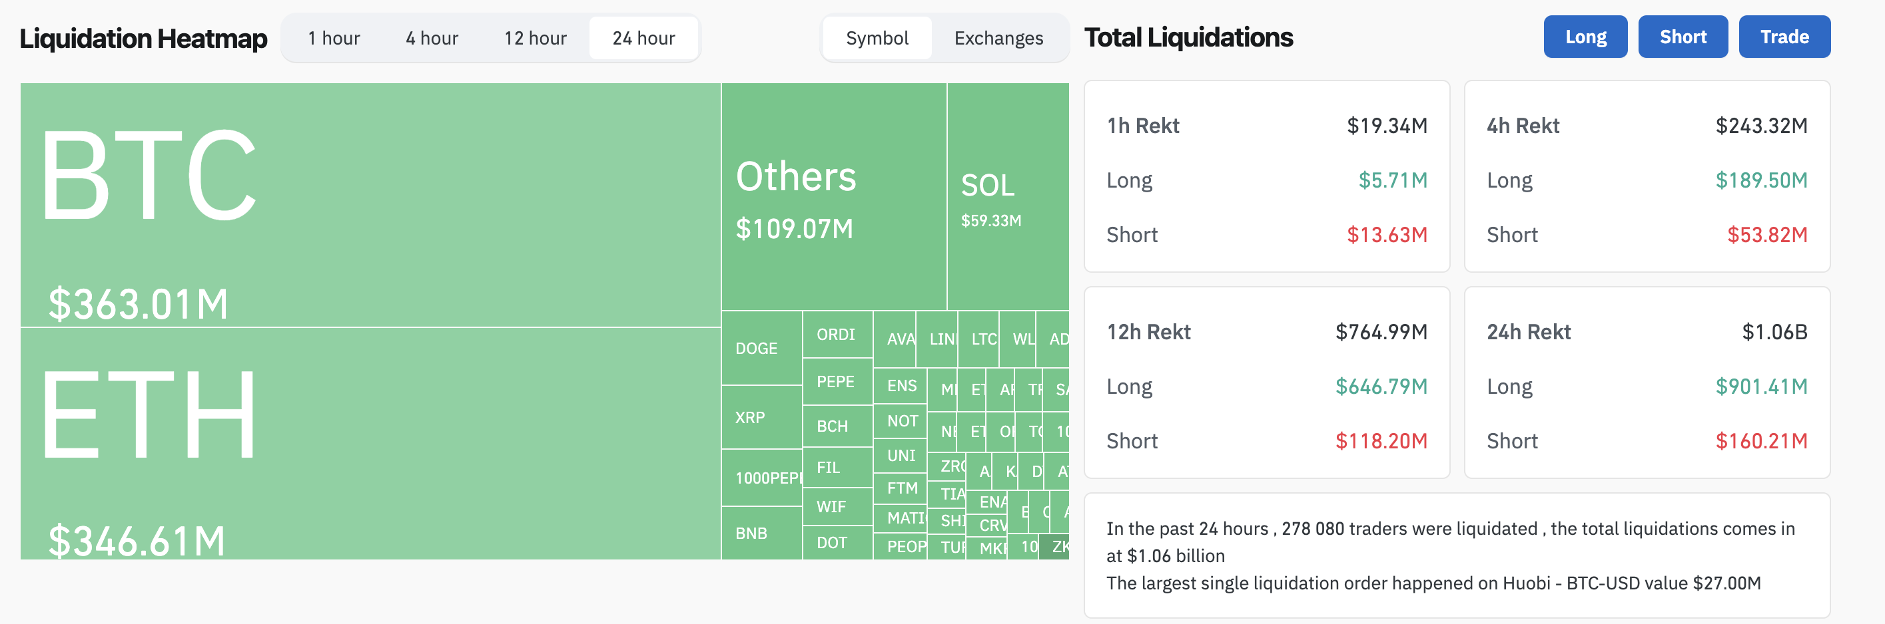
Task: Select the 1 hour timeframe
Action: [334, 38]
